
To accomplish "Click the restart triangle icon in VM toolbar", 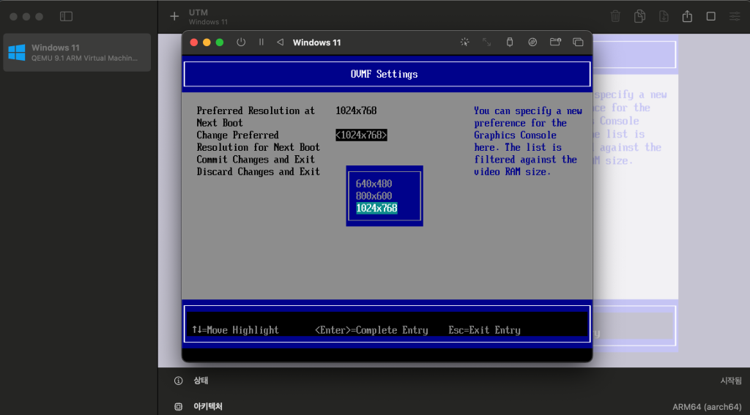I will 280,42.
